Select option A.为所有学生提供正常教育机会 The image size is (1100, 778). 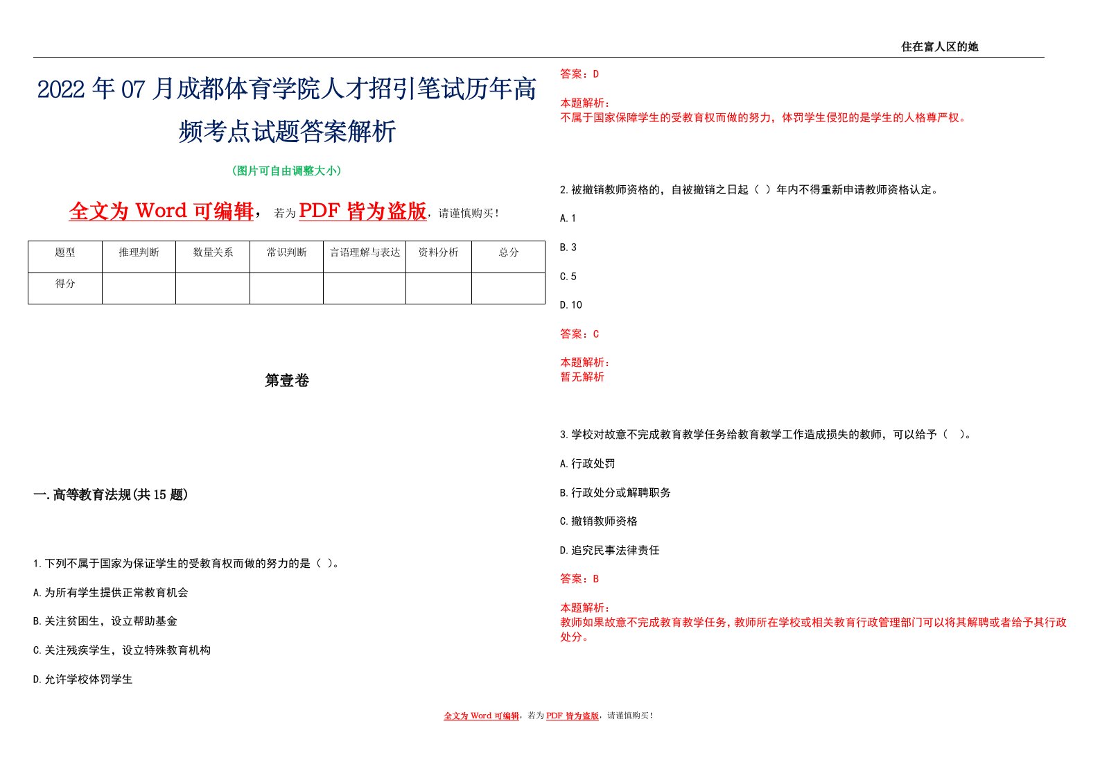click(x=111, y=593)
